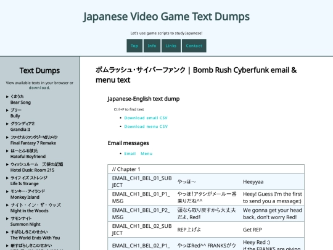Select the Final Fantasy 7 Remake text
Viewport: 333px width, 250px height.
click(33, 143)
